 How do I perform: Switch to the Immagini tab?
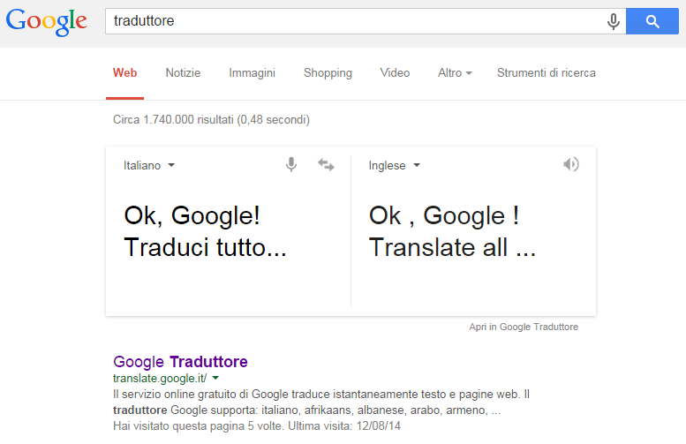252,72
